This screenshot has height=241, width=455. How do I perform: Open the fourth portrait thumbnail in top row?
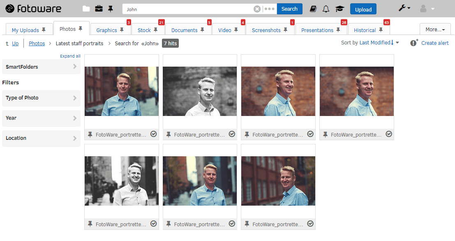pyautogui.click(x=356, y=91)
